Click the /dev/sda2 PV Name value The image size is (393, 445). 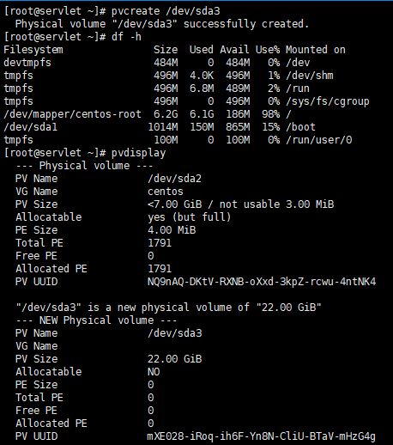(x=174, y=179)
